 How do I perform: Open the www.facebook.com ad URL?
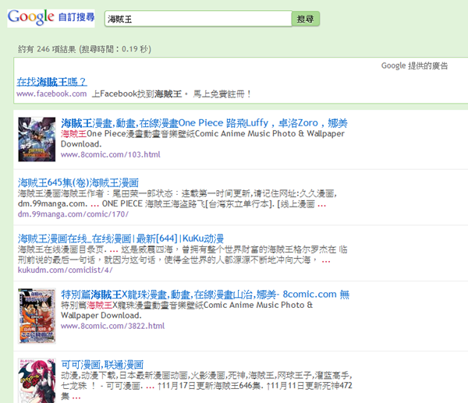[x=51, y=94]
